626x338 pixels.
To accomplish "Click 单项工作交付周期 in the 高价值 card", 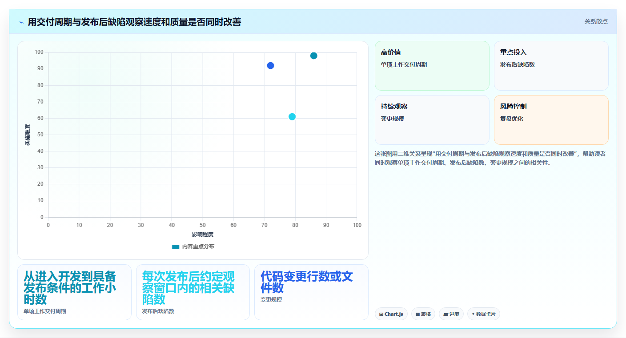I will click(x=404, y=64).
